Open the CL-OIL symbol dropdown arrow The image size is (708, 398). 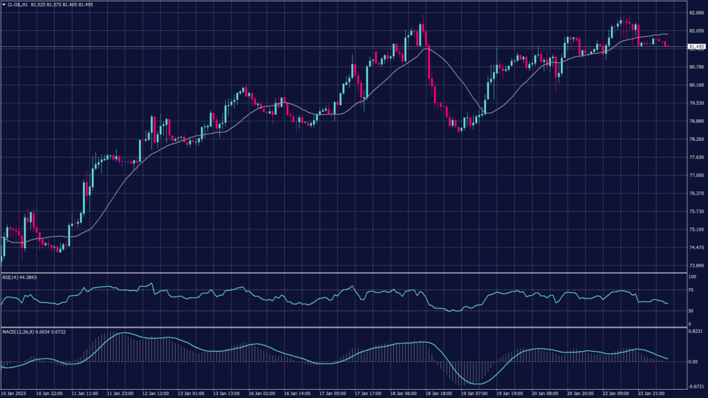coord(3,5)
